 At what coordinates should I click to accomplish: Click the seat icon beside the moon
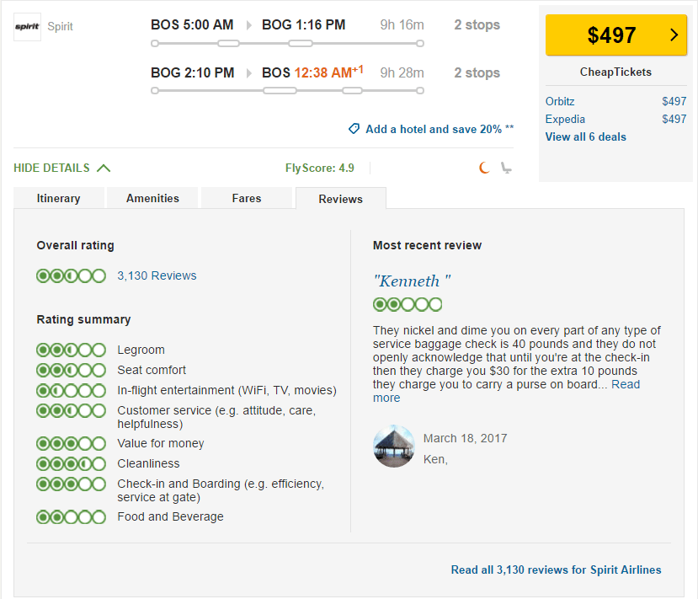506,168
